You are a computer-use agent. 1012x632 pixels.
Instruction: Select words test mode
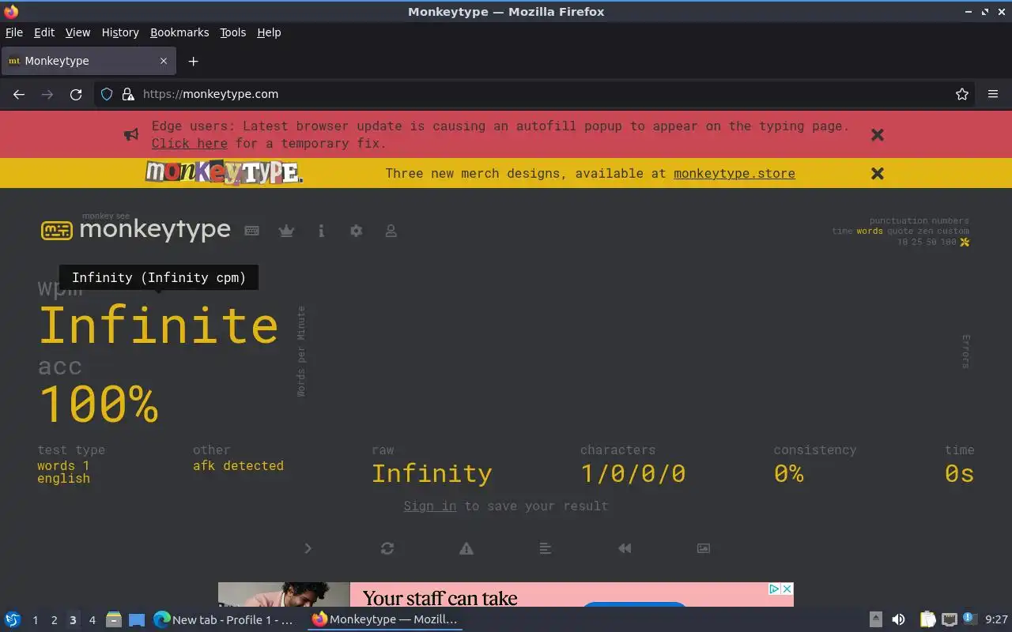coord(870,231)
